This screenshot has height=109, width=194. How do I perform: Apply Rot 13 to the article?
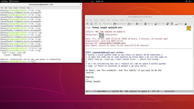(139, 24)
